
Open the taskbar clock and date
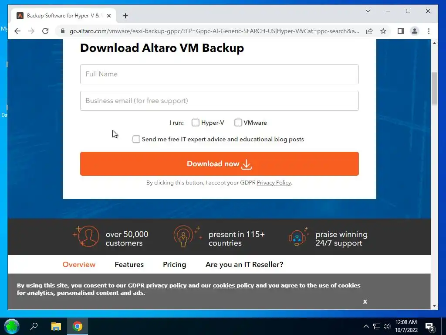tap(406, 326)
